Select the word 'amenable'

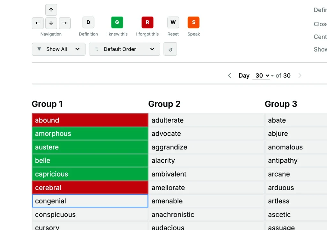click(x=207, y=201)
